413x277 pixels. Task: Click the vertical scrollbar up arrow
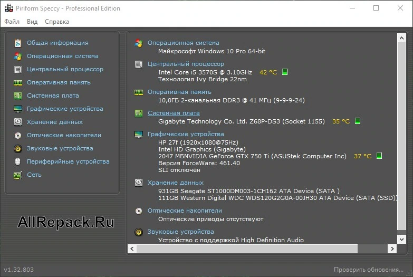401,38
